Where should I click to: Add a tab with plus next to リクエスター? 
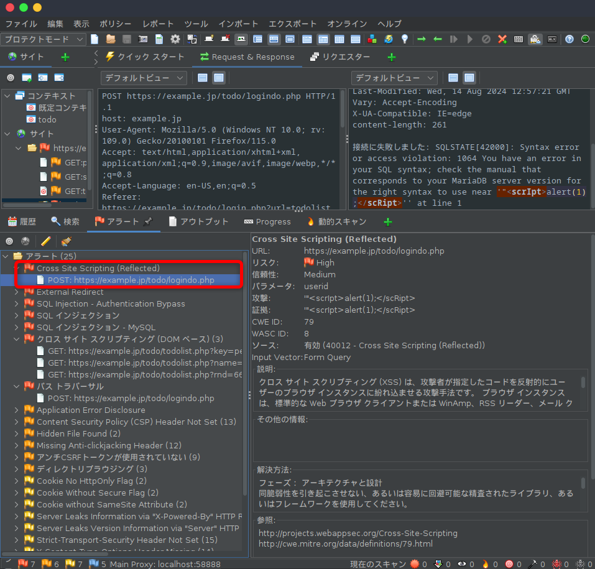pos(392,57)
